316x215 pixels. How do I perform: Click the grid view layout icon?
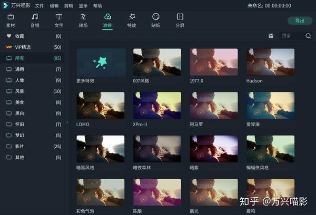coord(271,36)
